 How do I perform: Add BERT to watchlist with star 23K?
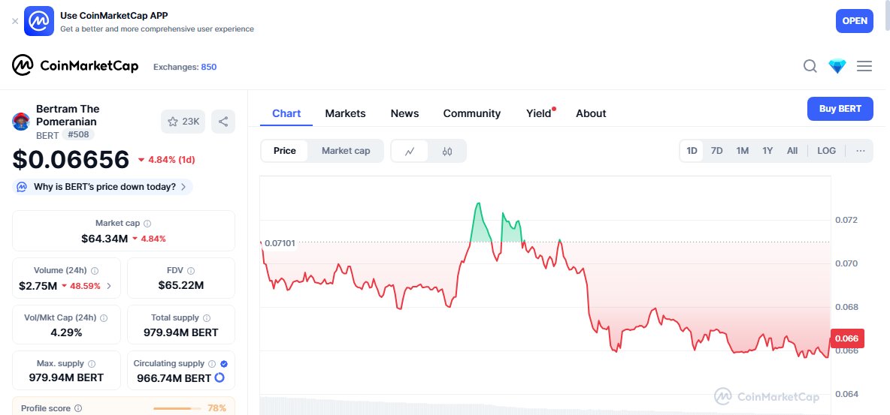point(183,122)
